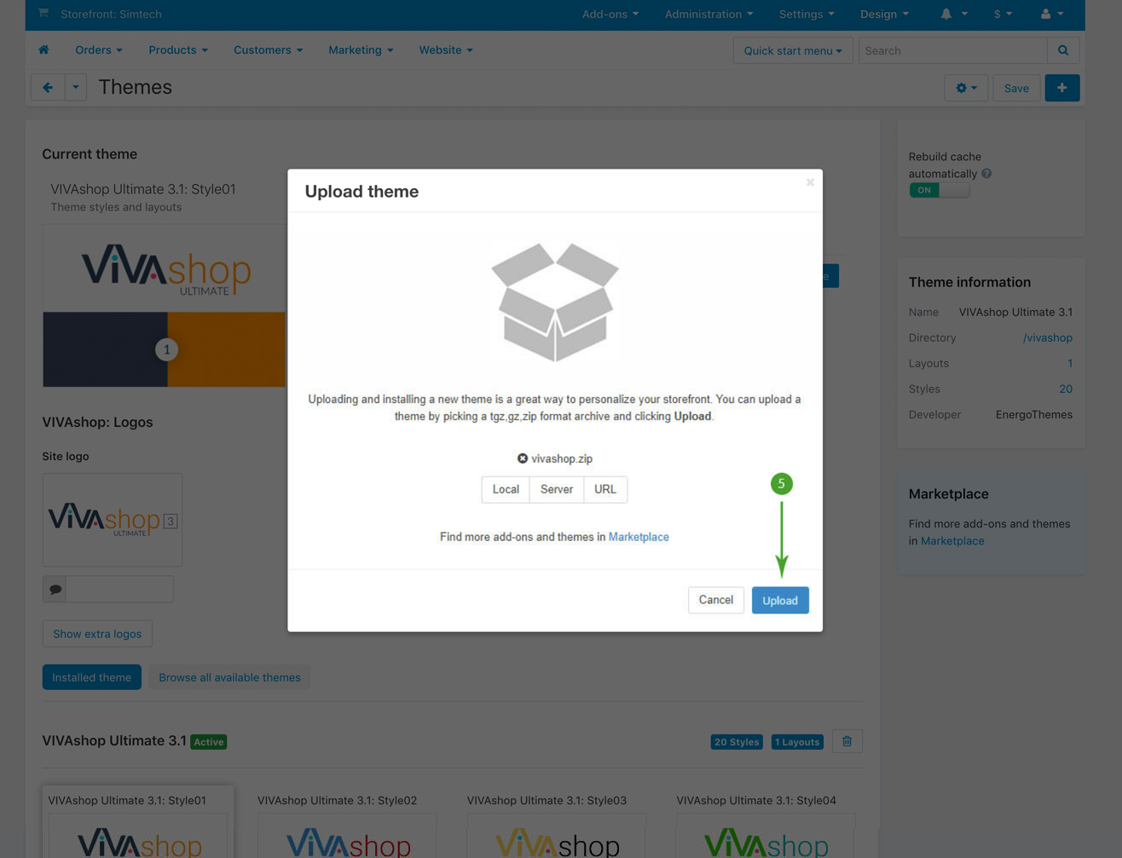Remove the vivashop.zip selected file
1122x858 pixels.
[x=523, y=458]
